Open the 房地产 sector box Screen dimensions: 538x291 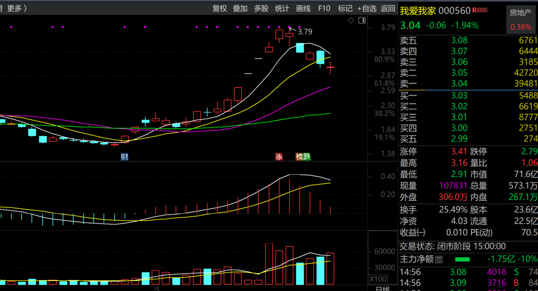tap(521, 20)
